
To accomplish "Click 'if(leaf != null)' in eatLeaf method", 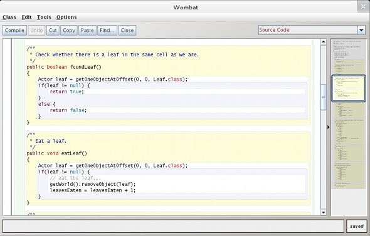I will tap(64, 172).
